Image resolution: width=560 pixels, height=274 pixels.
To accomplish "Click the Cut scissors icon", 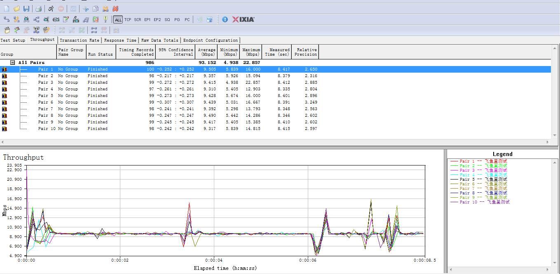I will 86,8.
